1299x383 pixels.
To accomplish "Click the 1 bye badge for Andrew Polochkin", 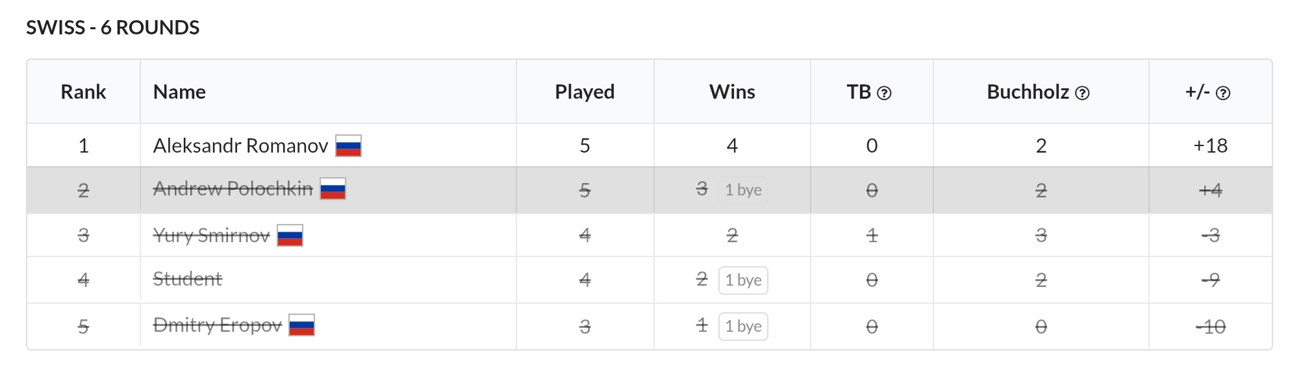I will coord(743,190).
